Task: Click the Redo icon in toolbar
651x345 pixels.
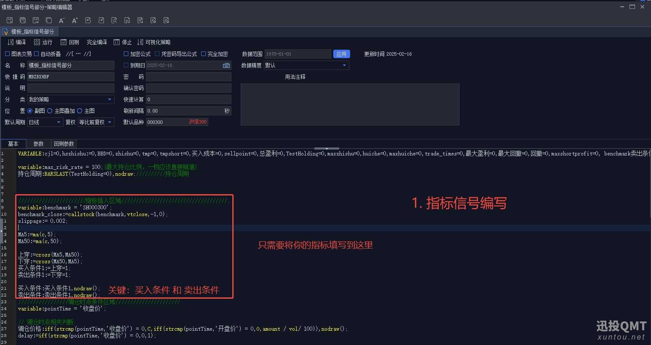Action: point(101,20)
